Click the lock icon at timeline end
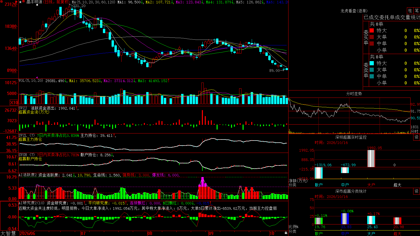 (286, 233)
